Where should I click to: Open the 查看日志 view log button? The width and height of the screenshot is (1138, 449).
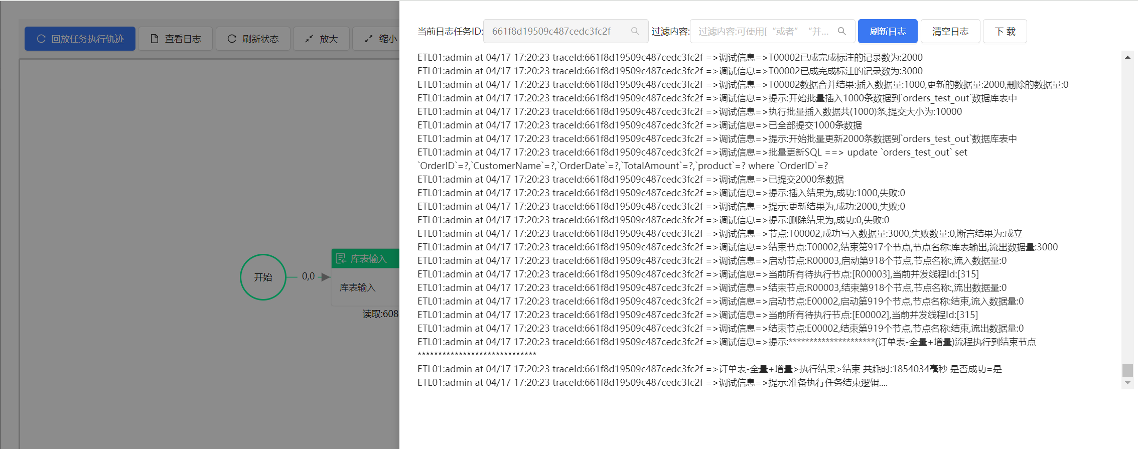point(176,39)
